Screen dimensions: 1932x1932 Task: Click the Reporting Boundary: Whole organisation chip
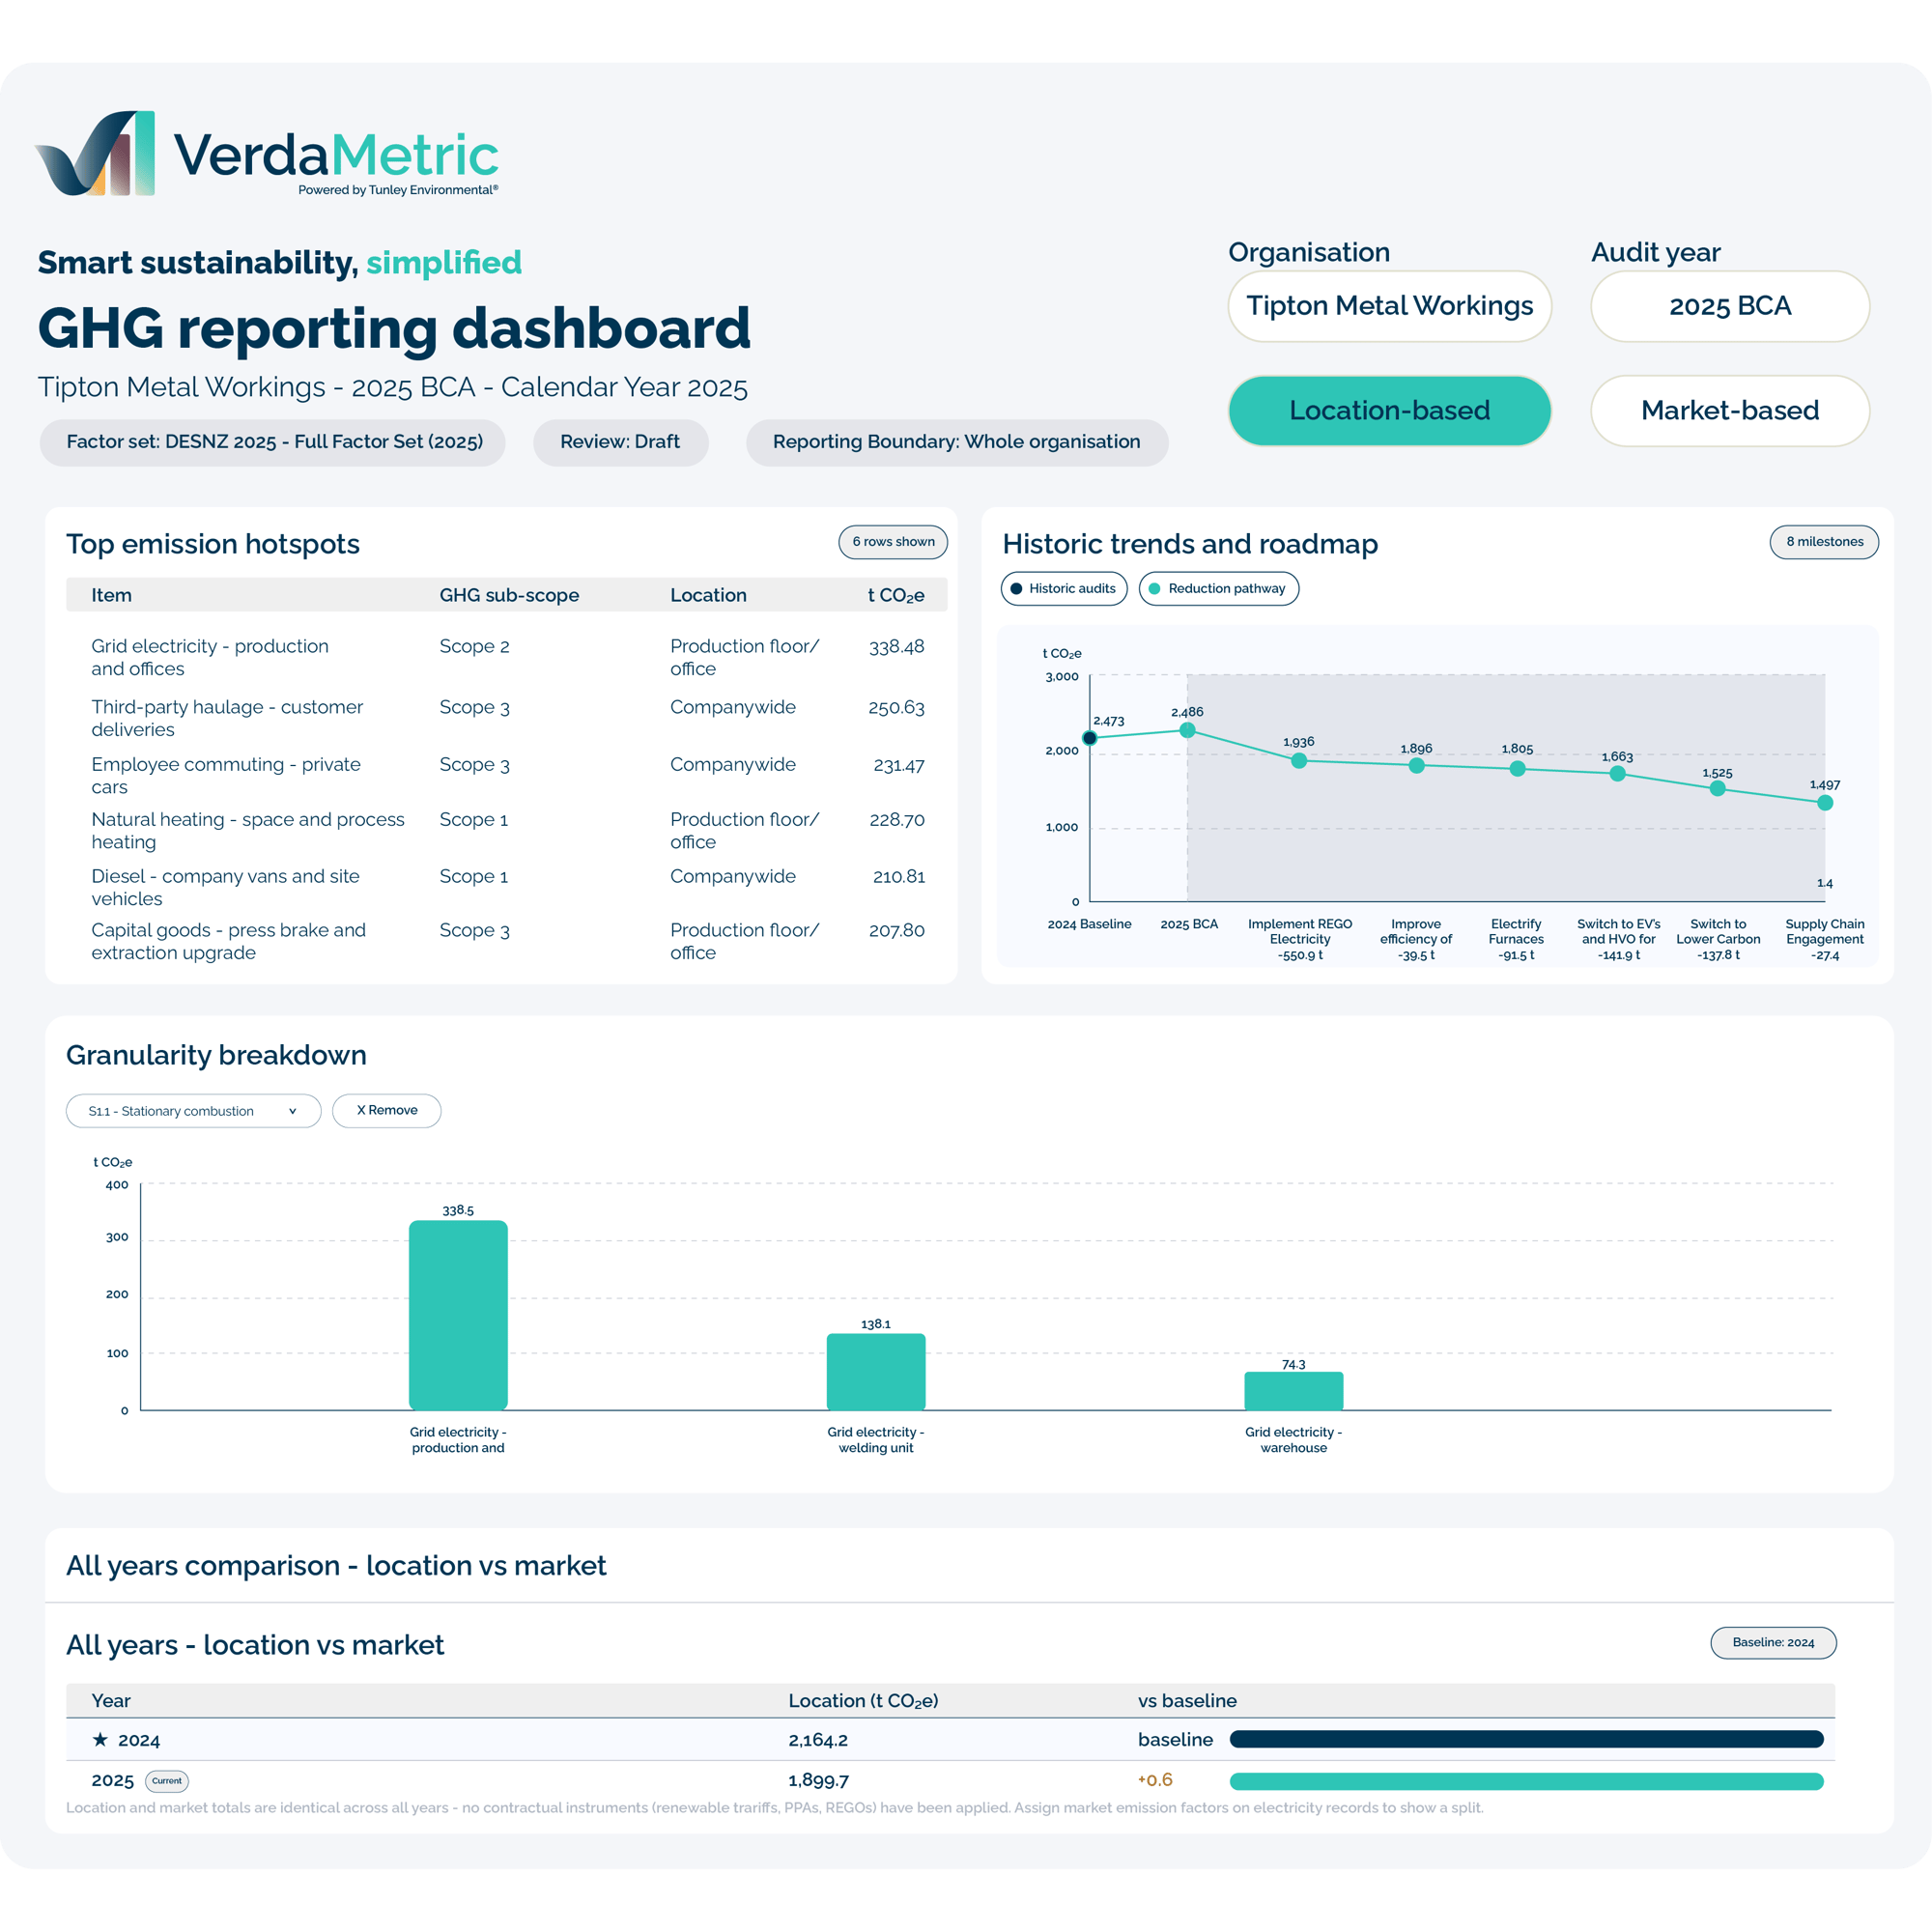[956, 442]
